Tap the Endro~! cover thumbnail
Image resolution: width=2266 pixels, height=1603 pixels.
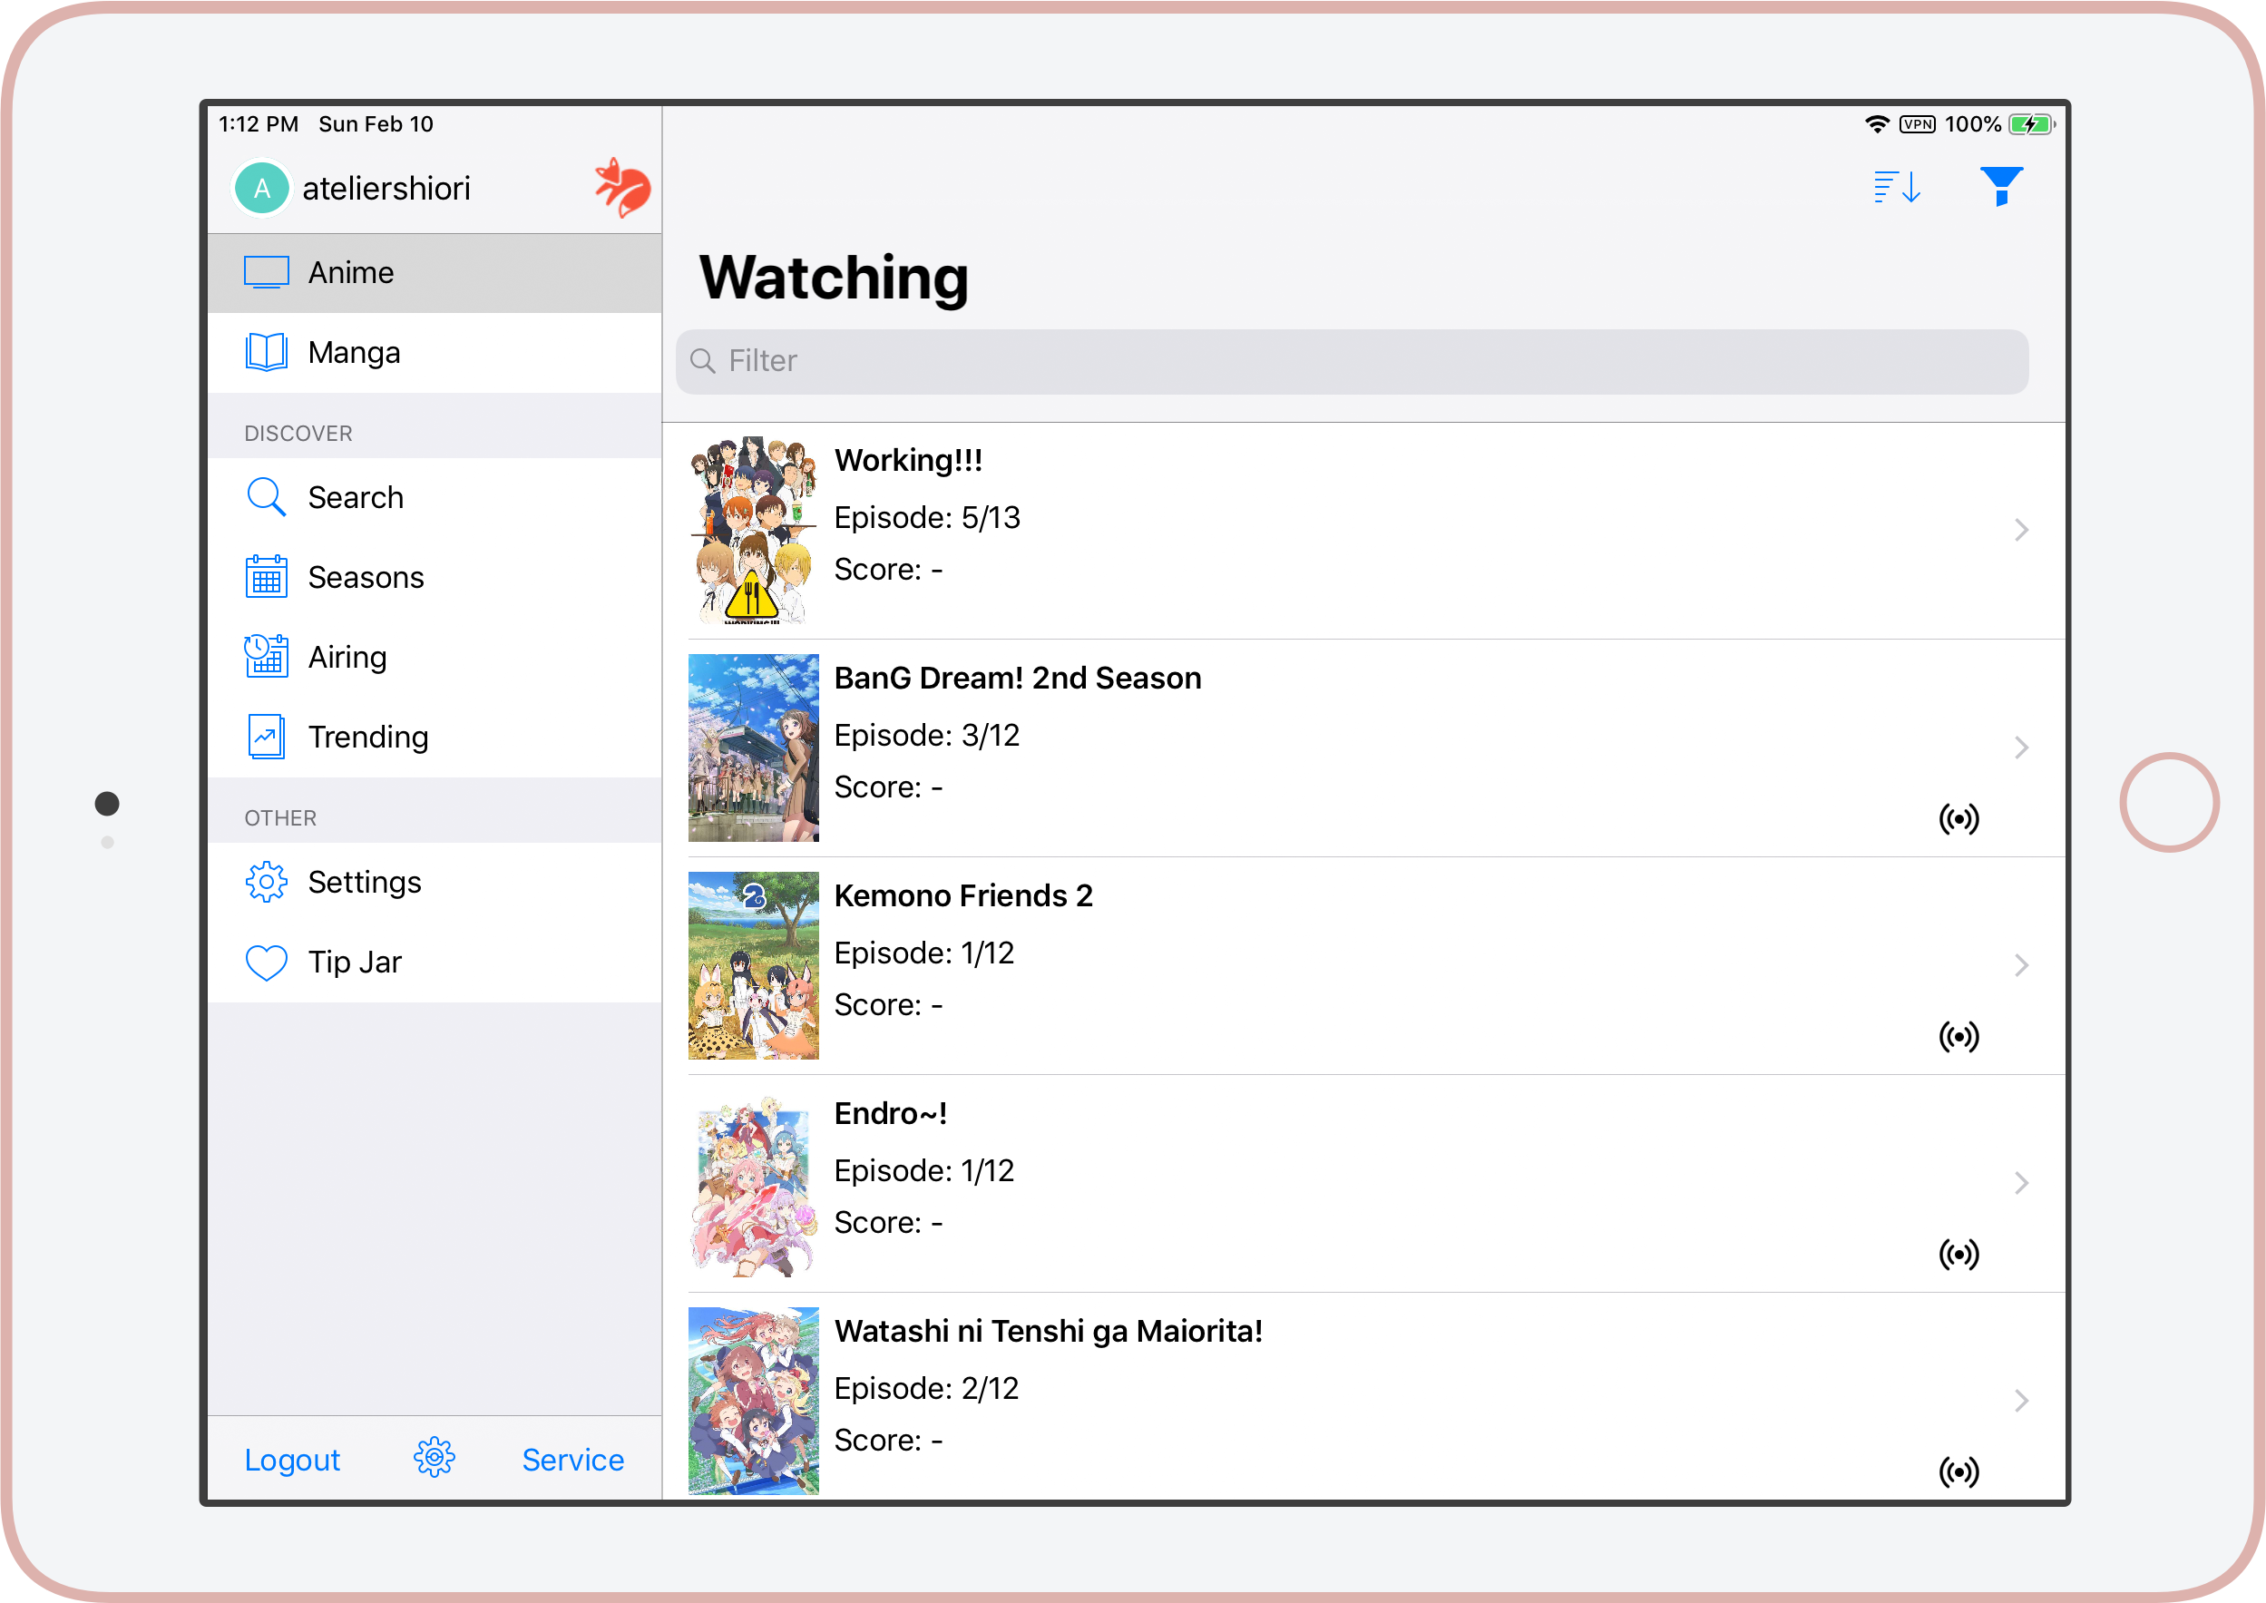click(x=753, y=1182)
